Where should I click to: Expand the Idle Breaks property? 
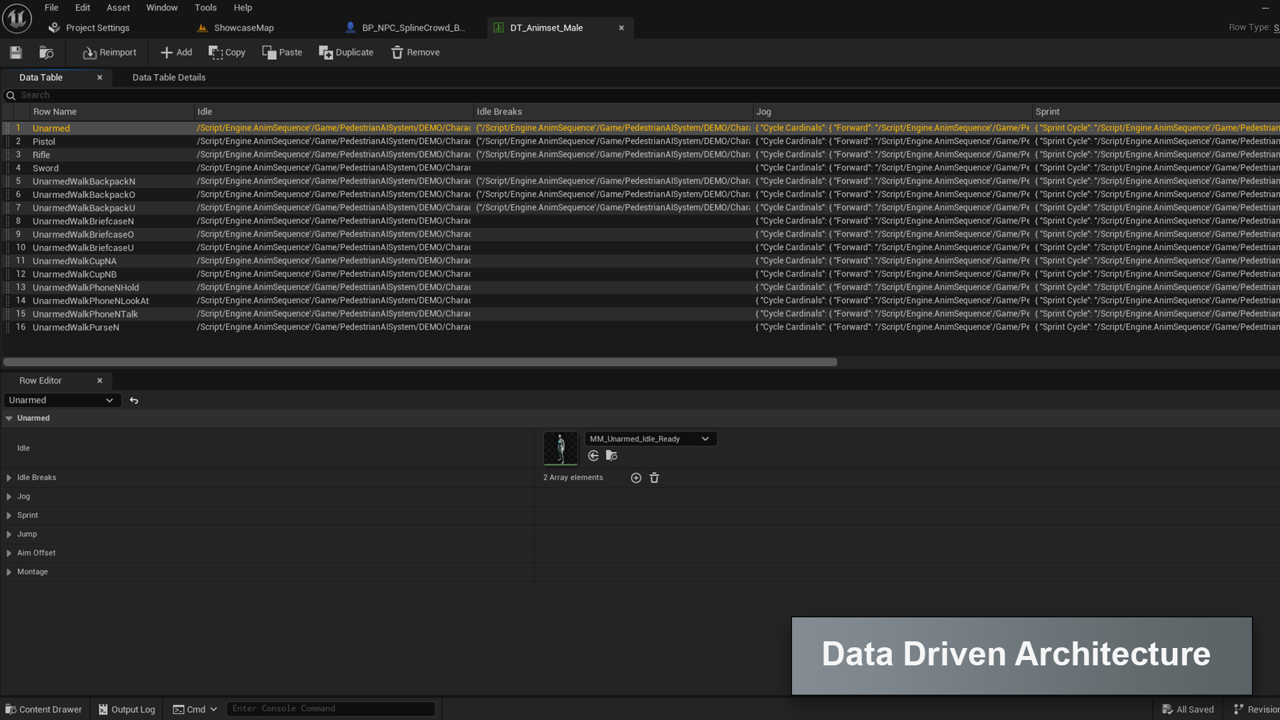point(9,478)
